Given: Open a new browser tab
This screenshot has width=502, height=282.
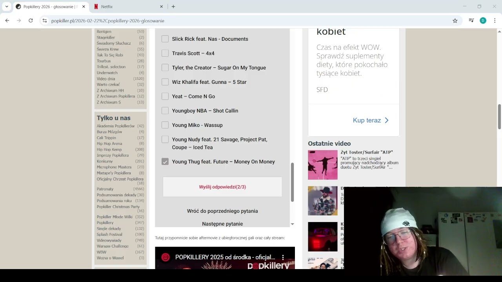Looking at the screenshot, I should click(x=173, y=7).
